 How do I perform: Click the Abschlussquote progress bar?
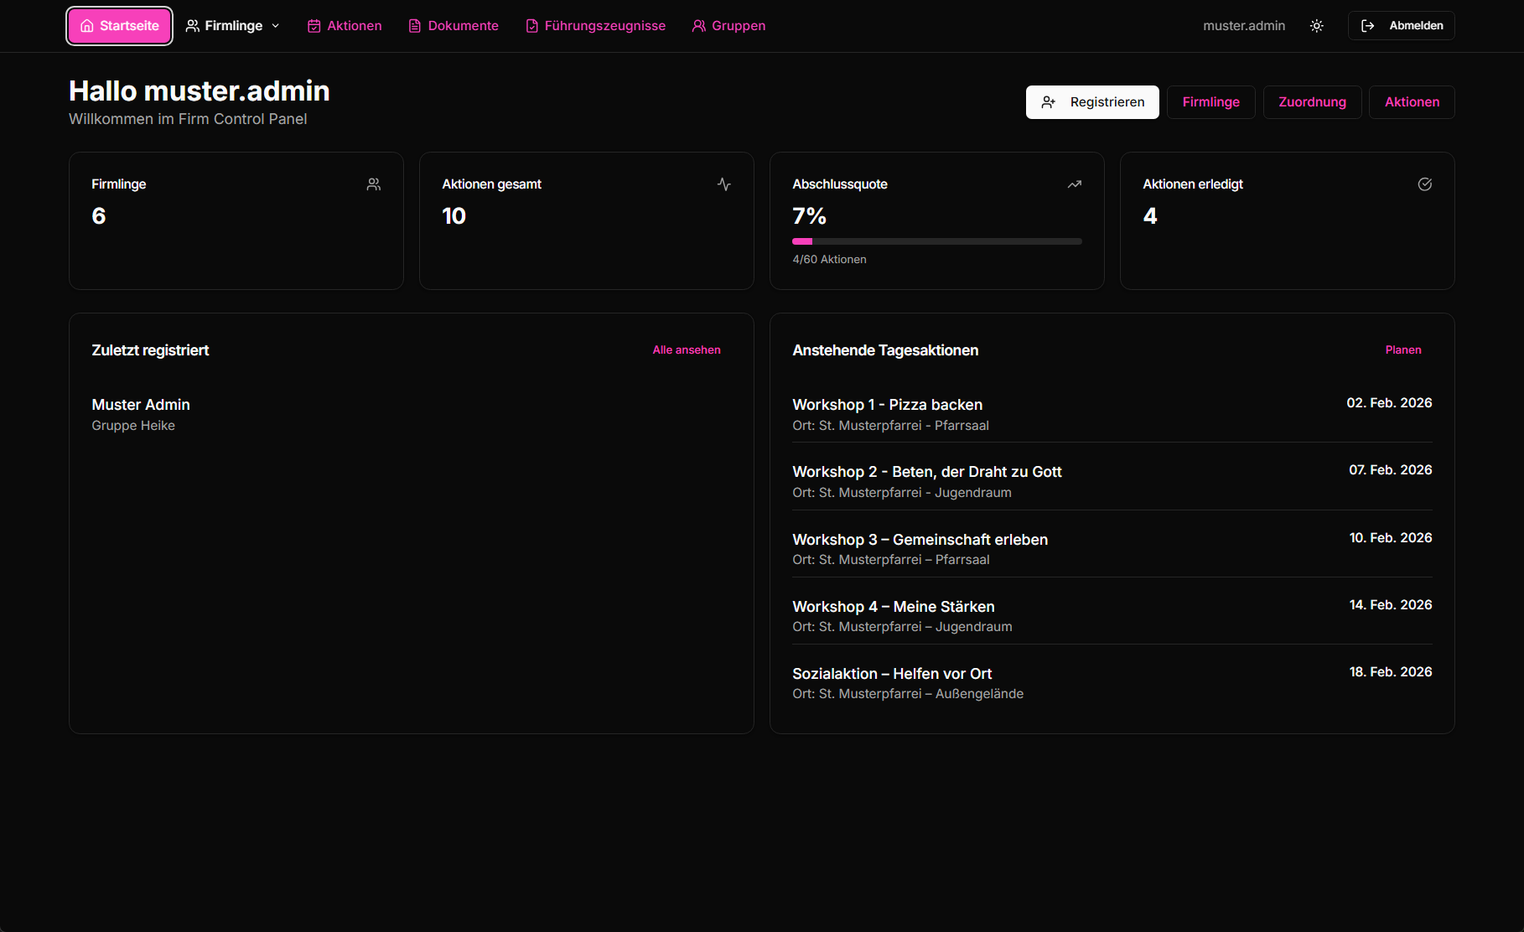click(x=936, y=241)
